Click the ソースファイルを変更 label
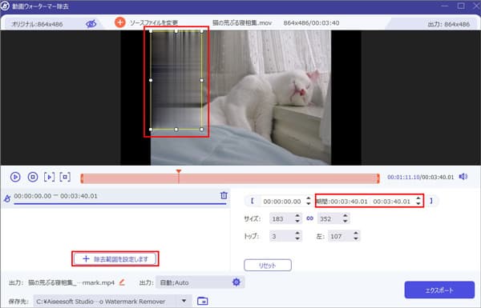Viewport: 481px width, 308px height. 154,23
